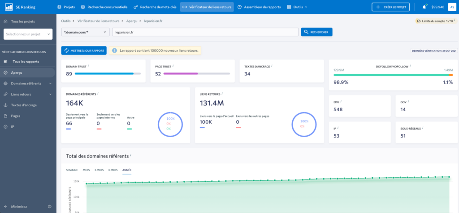
Task: Click CRÉER LE PROJET button
Action: (390, 7)
